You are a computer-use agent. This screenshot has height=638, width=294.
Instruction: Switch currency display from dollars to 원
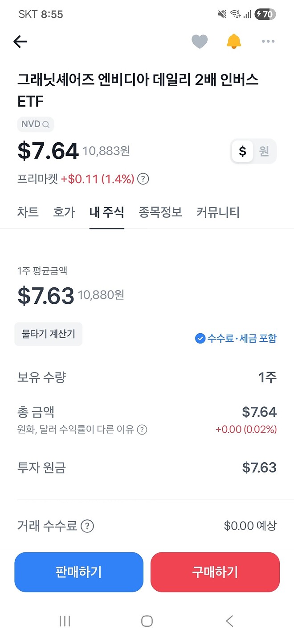click(x=264, y=151)
